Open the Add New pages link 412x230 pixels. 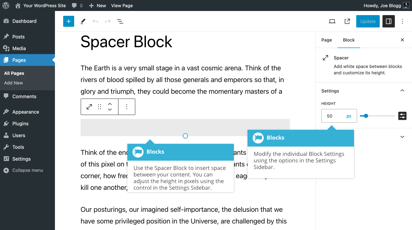coord(14,83)
